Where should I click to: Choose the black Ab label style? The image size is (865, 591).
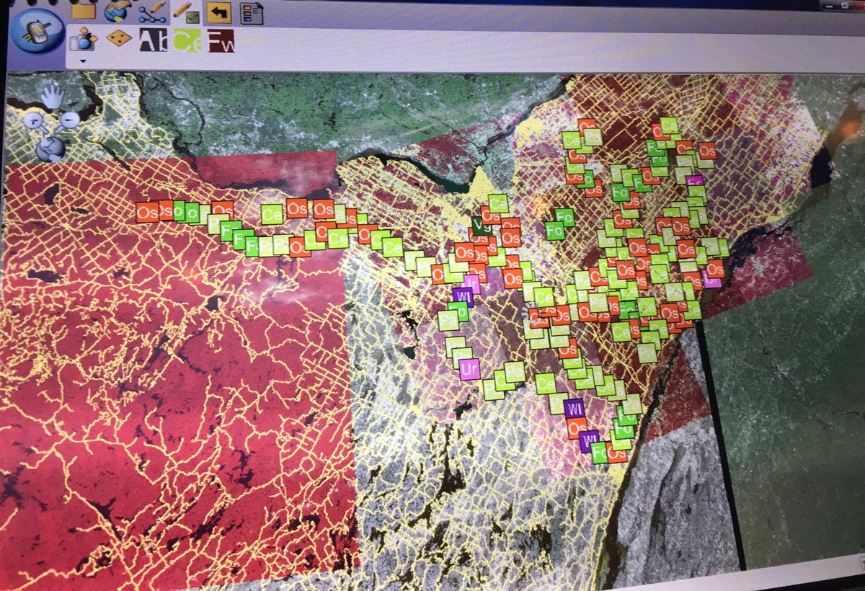tap(153, 40)
